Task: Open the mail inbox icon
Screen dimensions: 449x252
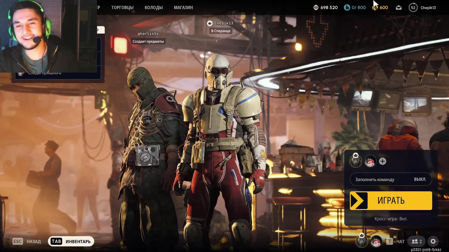Action: coord(399,7)
